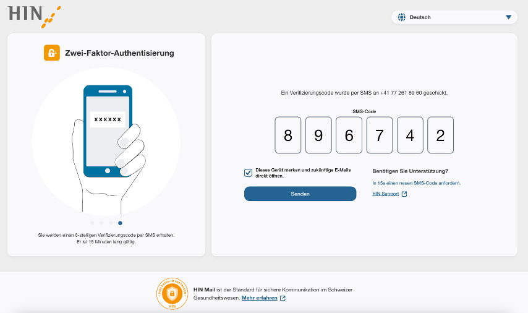Image resolution: width=528 pixels, height=313 pixels.
Task: Go to the second carousel slide dot
Action: coord(101,223)
